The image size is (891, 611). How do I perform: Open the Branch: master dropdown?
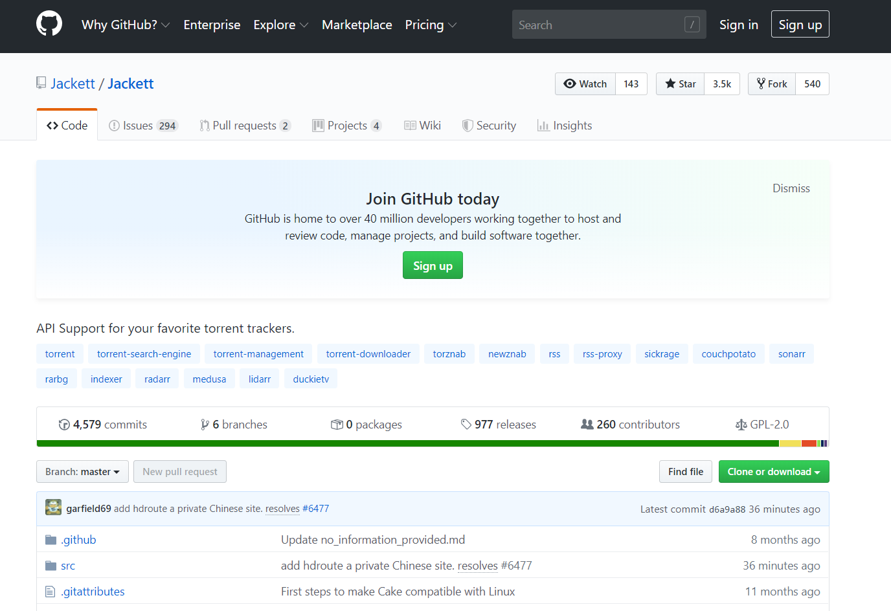coord(82,471)
